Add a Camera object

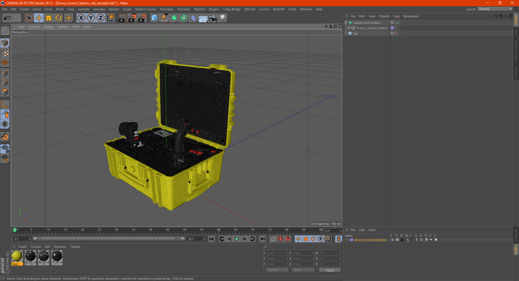[213, 18]
